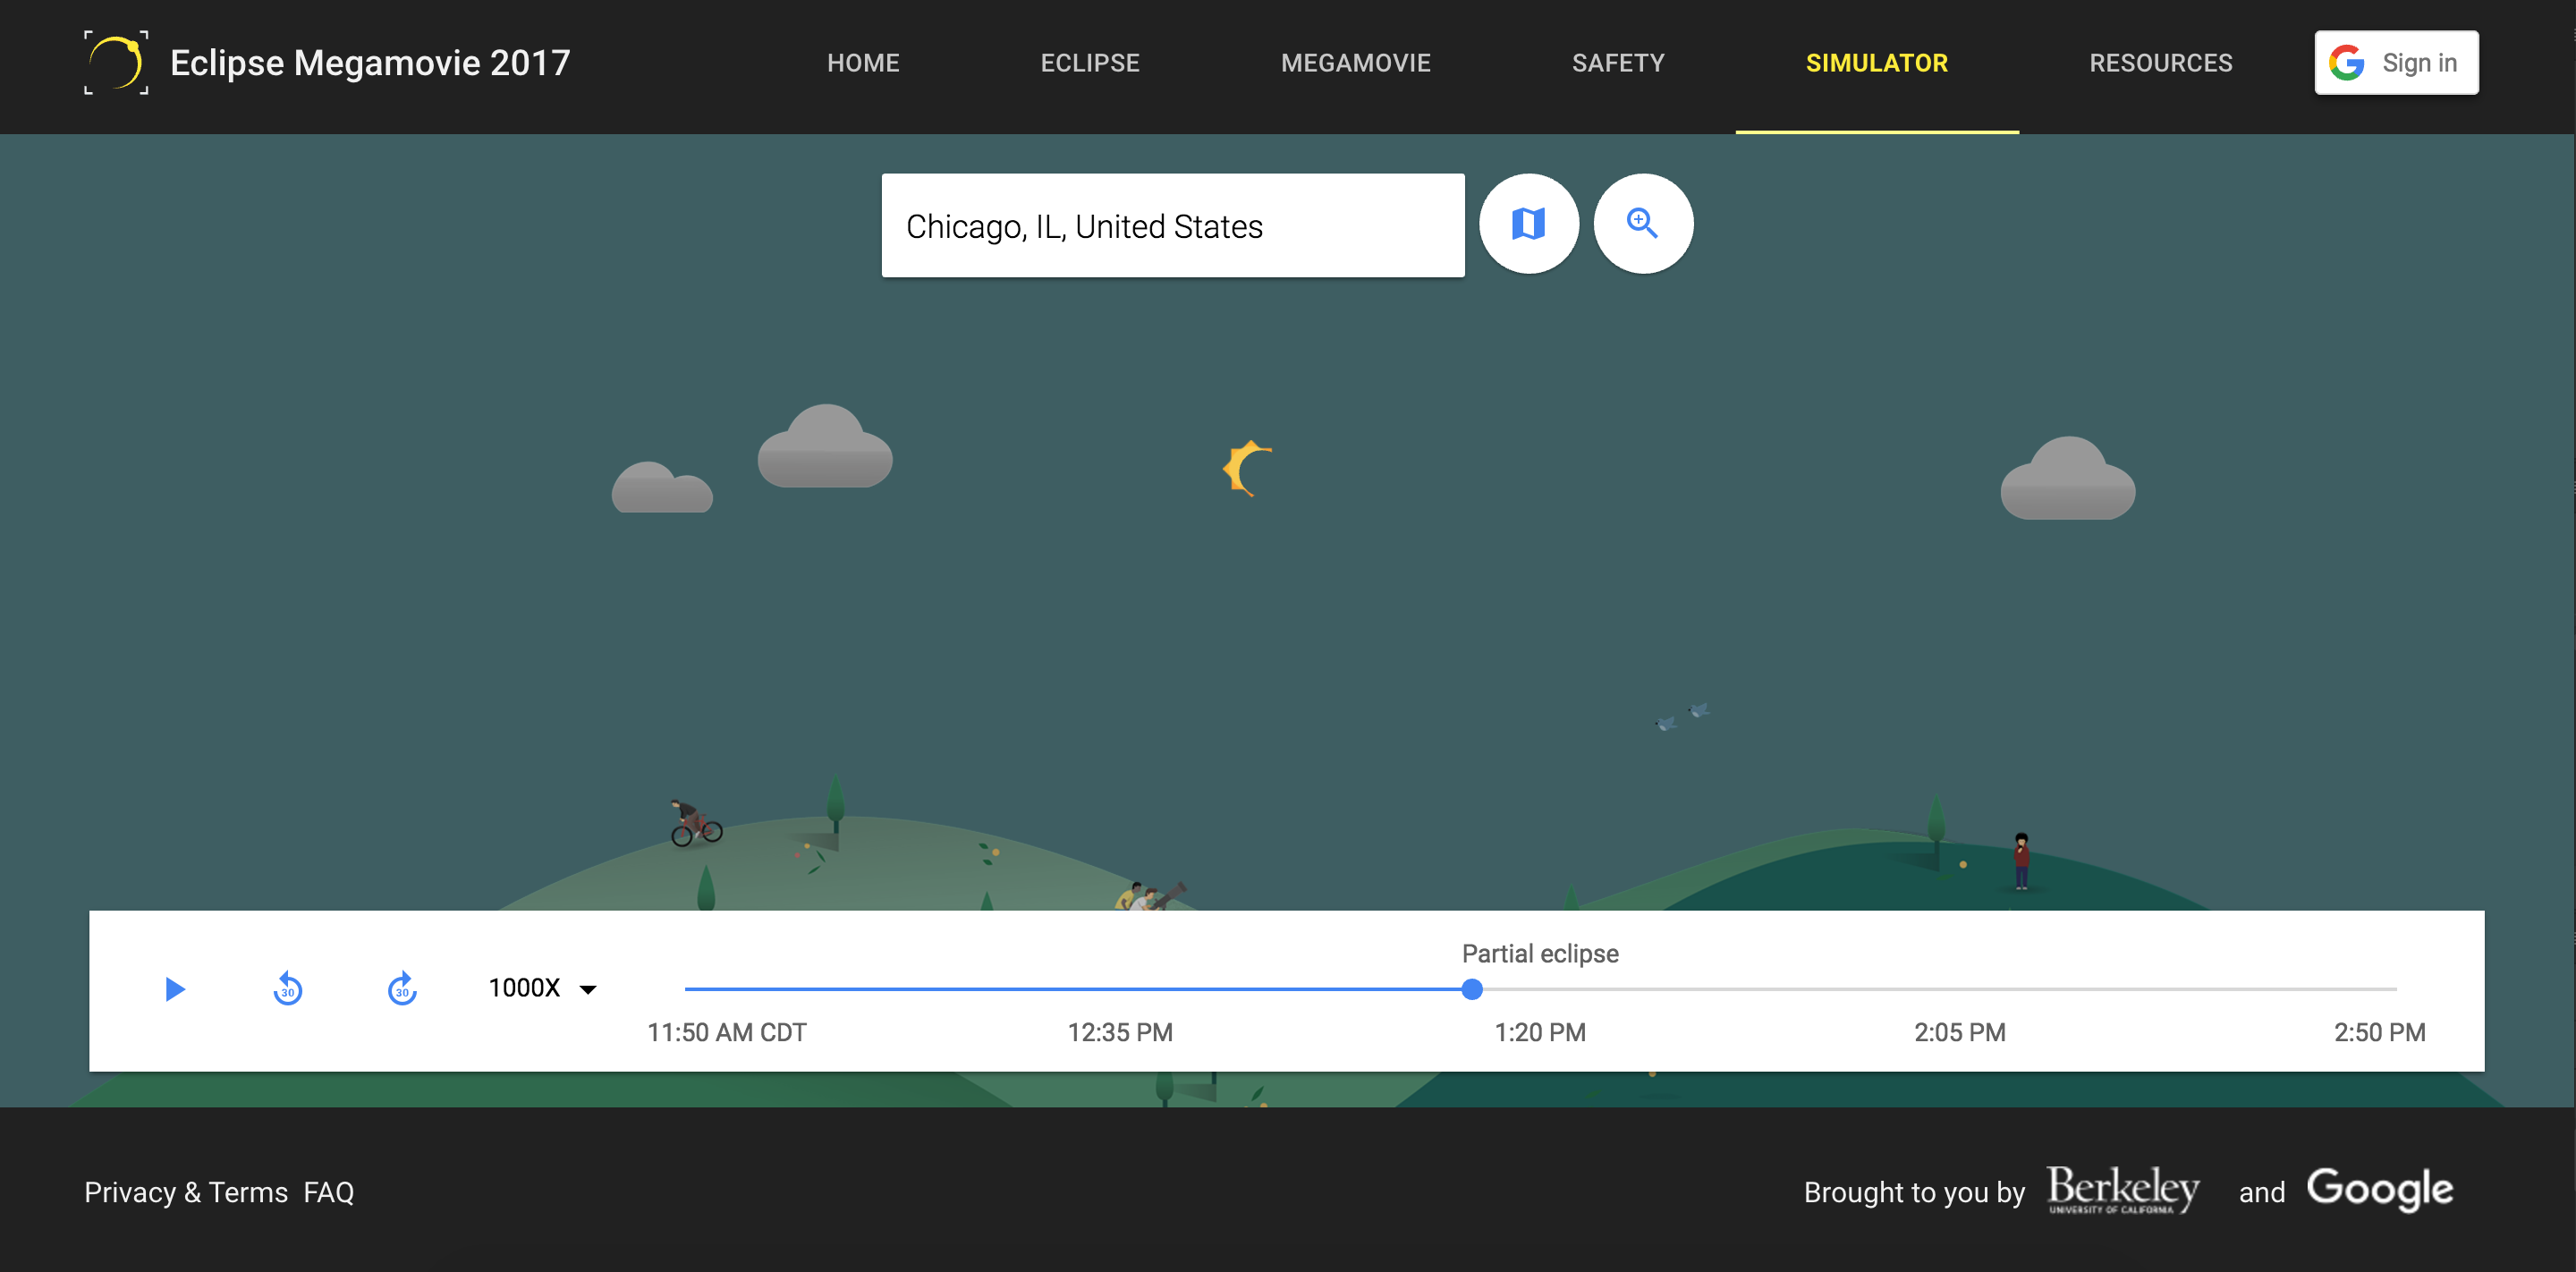This screenshot has height=1272, width=2576.
Task: Select the SAFETY nav item
Action: click(x=1617, y=63)
